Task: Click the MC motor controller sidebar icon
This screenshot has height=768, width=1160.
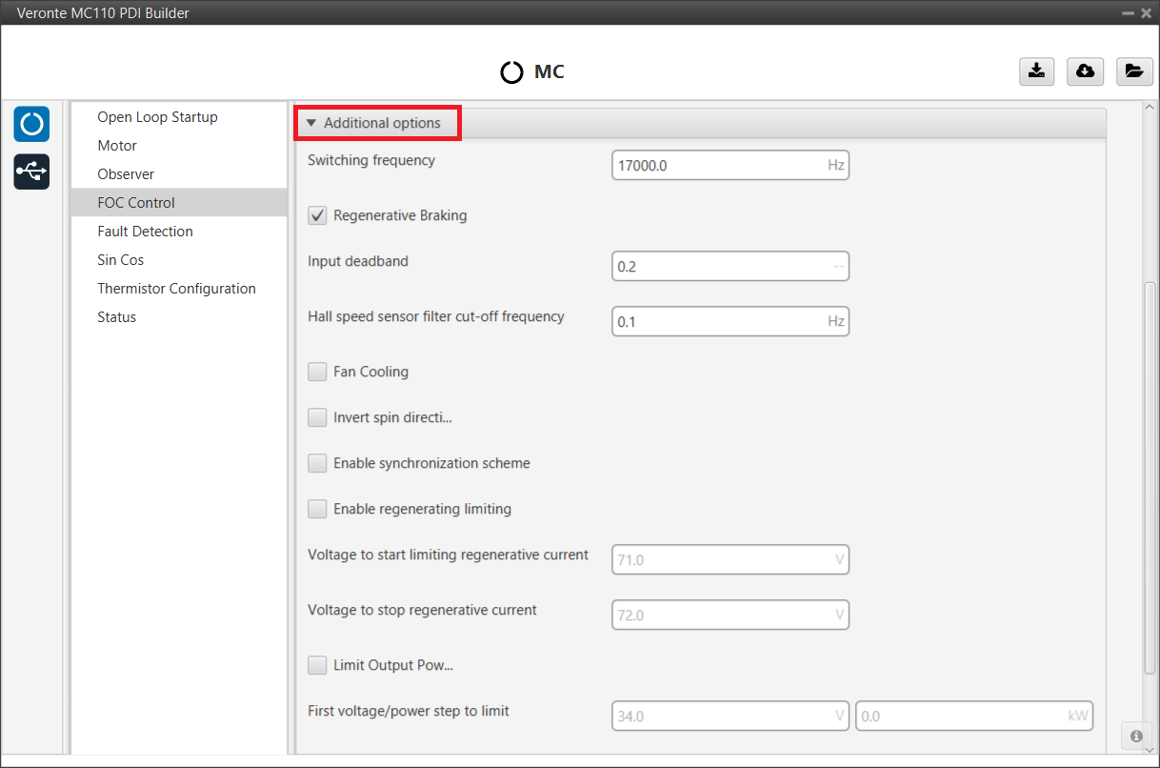Action: tap(31, 125)
